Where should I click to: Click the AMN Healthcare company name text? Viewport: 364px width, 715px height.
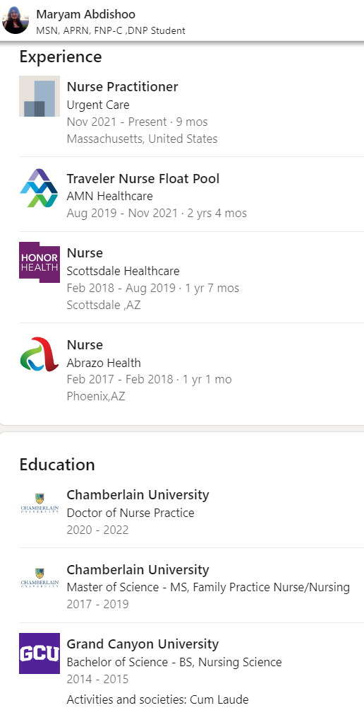coord(109,196)
